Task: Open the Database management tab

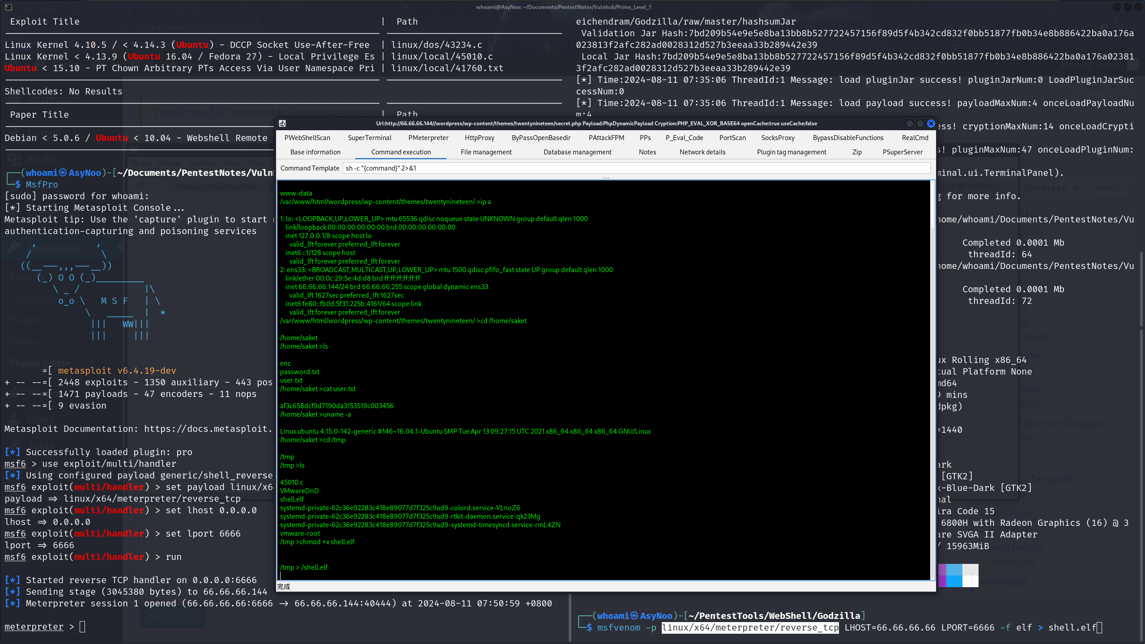Action: click(577, 152)
